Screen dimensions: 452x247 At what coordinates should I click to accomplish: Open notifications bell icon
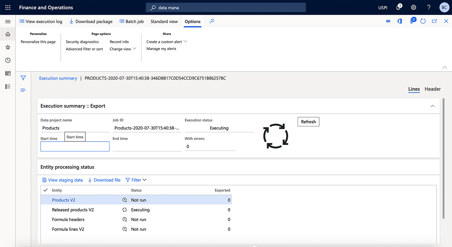point(399,7)
